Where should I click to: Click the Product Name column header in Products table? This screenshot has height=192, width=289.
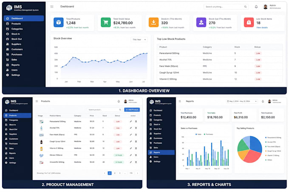click(x=55, y=116)
